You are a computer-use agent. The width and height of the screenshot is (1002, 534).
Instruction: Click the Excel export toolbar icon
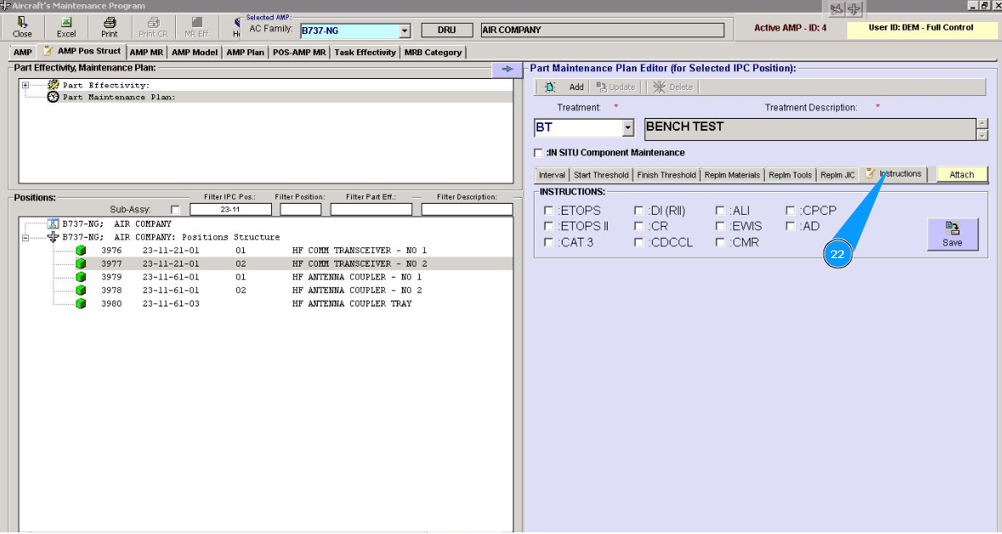click(x=66, y=23)
